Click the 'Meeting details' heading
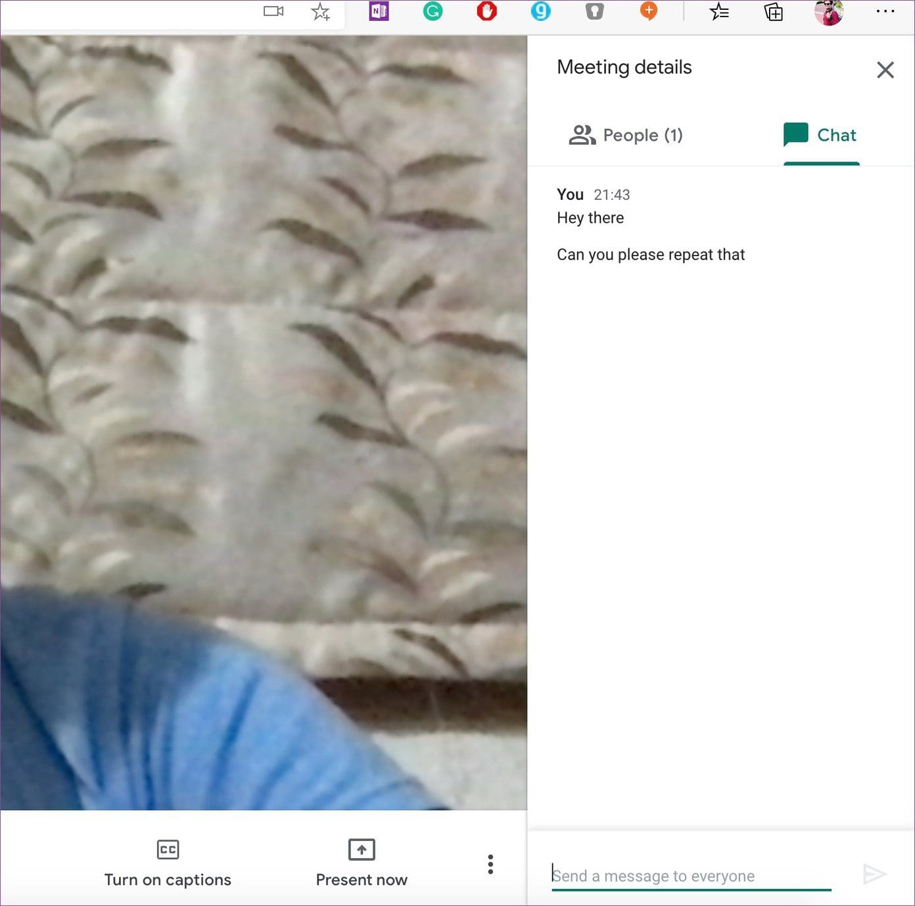 pos(624,67)
